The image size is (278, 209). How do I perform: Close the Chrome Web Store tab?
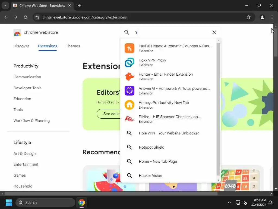click(69, 5)
